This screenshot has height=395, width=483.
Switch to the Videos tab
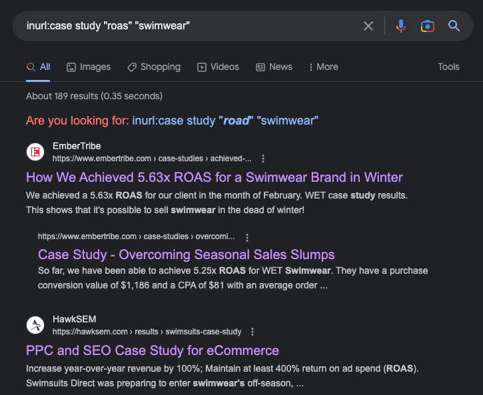click(x=218, y=67)
